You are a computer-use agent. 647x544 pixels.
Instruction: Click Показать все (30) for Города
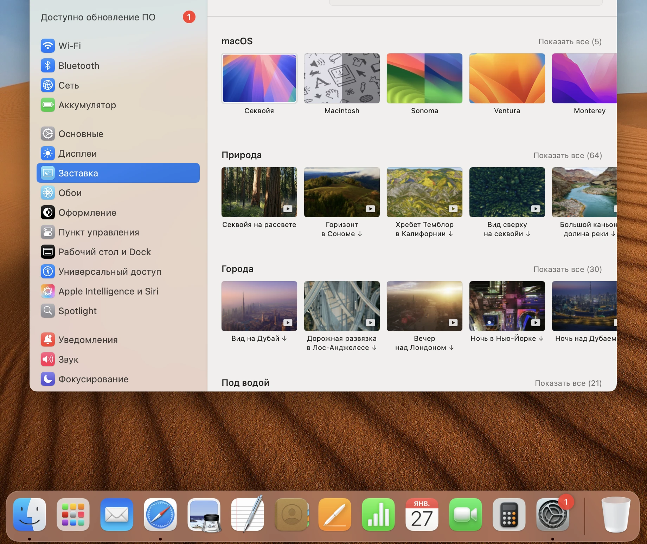point(568,269)
